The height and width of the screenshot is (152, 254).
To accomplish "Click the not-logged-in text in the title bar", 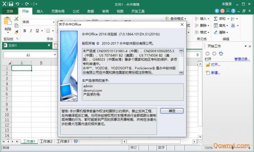I will 227,4.
